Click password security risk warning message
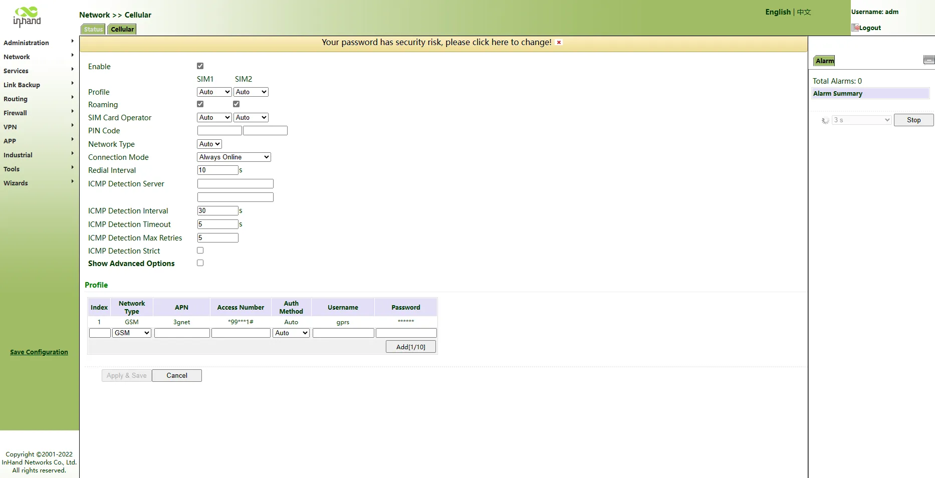Viewport: 935px width, 478px height. point(436,43)
